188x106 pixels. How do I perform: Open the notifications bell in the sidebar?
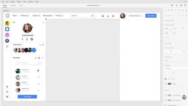pos(7,87)
